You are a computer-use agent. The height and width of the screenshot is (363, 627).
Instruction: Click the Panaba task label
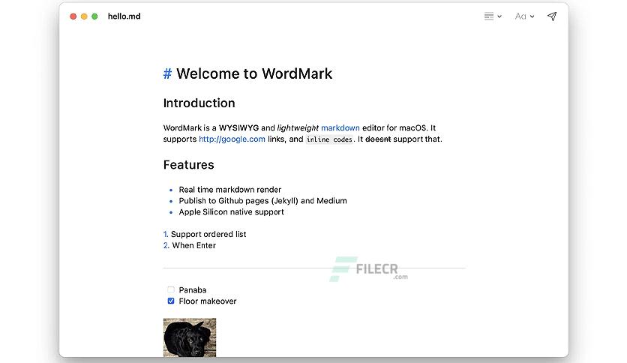click(x=192, y=289)
